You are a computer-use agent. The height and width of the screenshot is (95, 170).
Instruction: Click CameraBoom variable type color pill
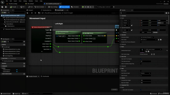pos(17,72)
